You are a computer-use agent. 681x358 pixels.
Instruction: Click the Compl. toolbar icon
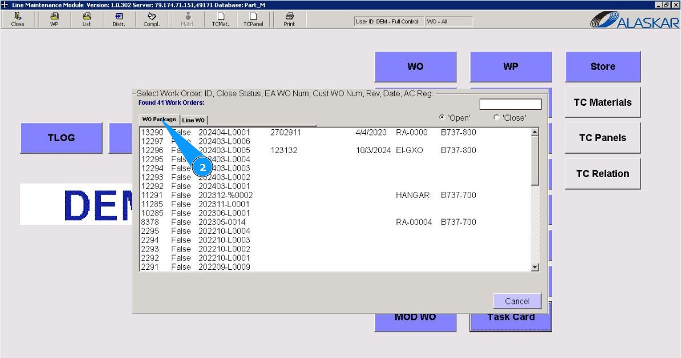pyautogui.click(x=152, y=19)
